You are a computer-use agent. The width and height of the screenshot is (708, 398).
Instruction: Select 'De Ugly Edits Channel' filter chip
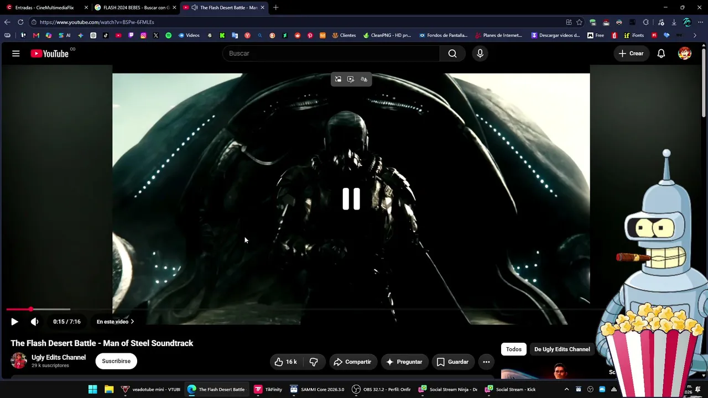pos(562,349)
